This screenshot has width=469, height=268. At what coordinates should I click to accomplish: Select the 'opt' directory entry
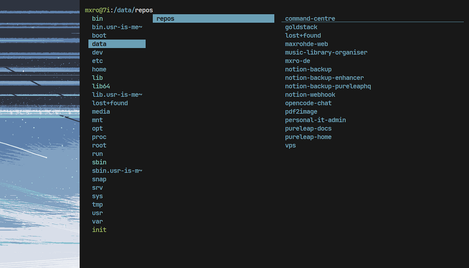pyautogui.click(x=97, y=128)
